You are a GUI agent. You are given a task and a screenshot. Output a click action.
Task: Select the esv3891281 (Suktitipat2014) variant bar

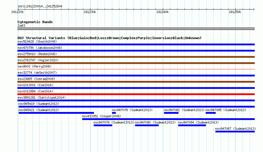point(136,100)
